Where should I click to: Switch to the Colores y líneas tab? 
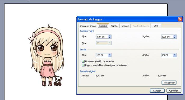point(88,26)
